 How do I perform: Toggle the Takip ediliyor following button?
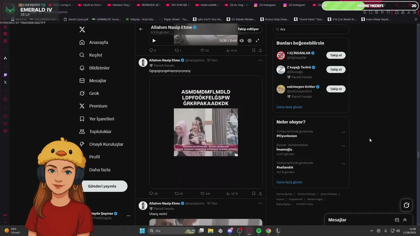coord(248,29)
